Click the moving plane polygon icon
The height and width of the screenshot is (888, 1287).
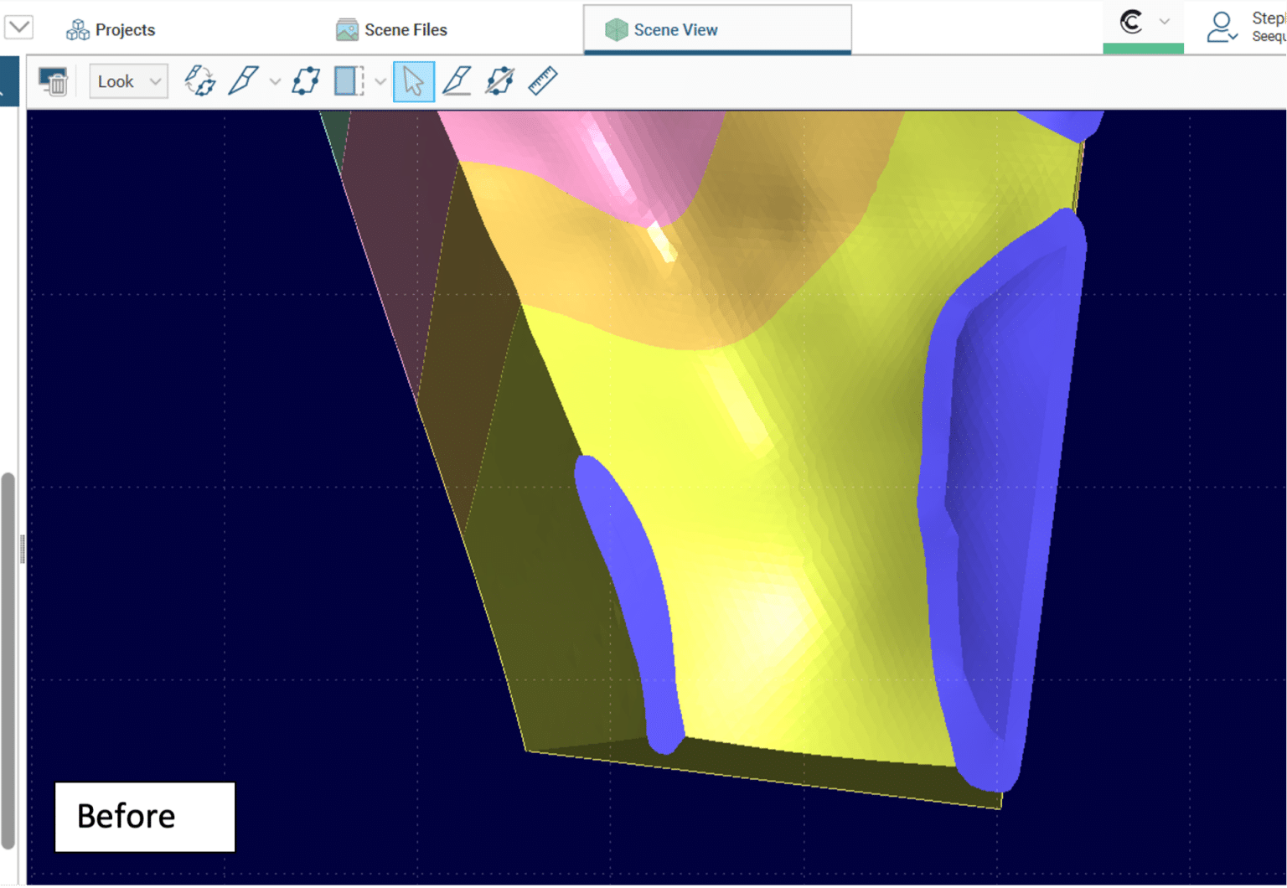[x=306, y=81]
